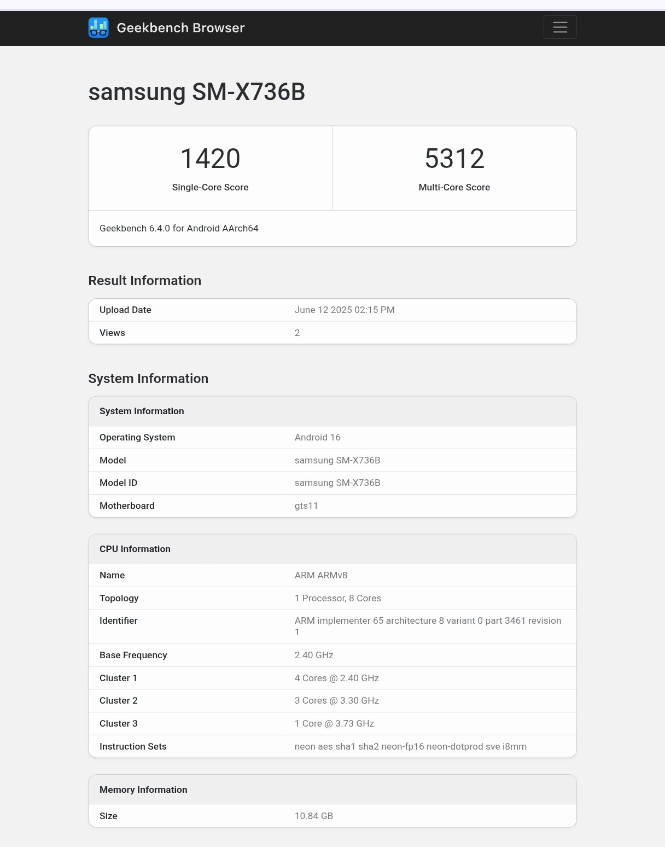
Task: Click the Topology row value 8 Cores
Action: [x=338, y=598]
